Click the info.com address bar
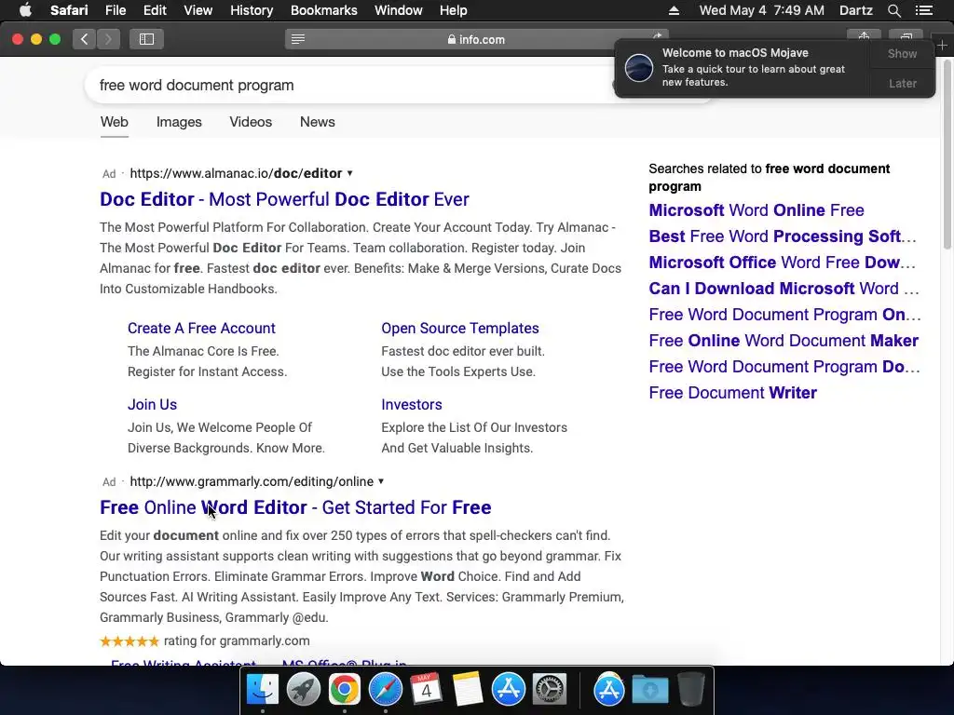The image size is (954, 715). coord(476,39)
